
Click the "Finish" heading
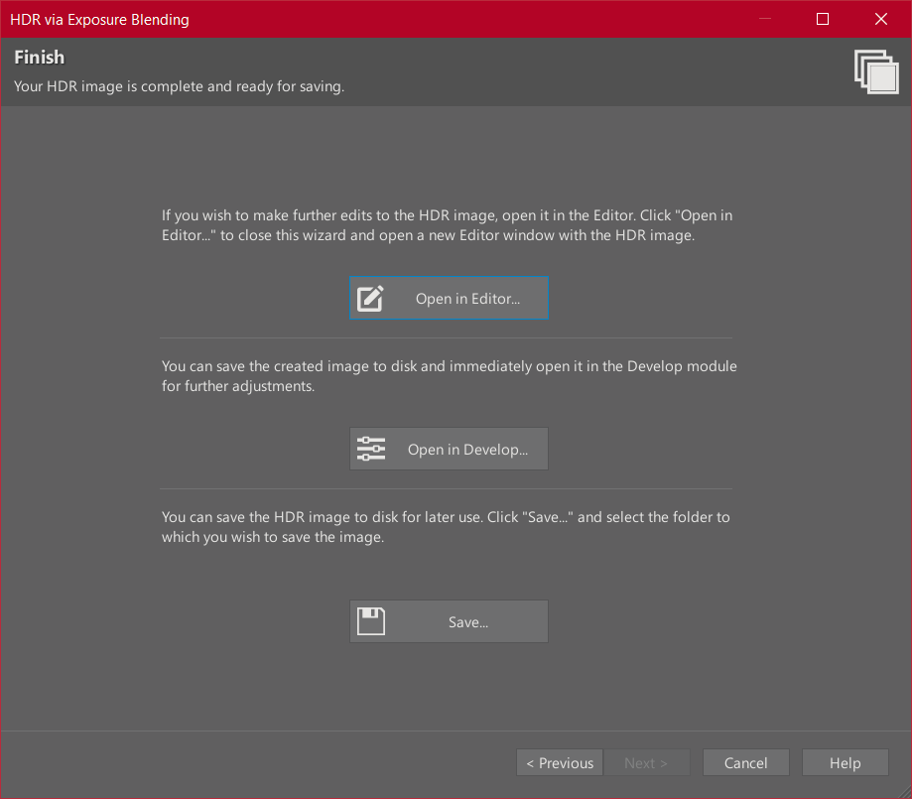(x=40, y=58)
